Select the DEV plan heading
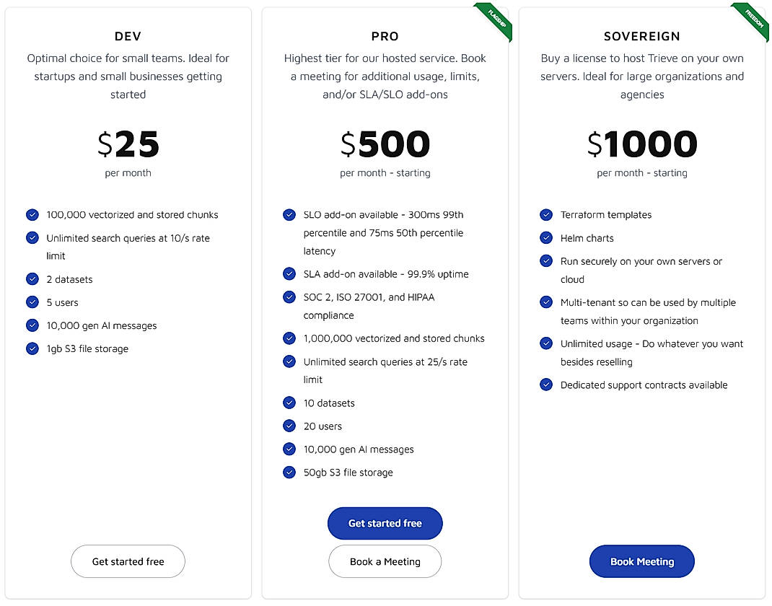Image resolution: width=772 pixels, height=606 pixels. (x=128, y=36)
